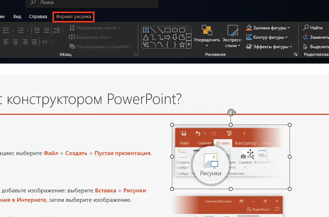The height and width of the screenshot is (217, 329).
Task: Open Заливка фигуры shape fill color
Action: (268, 28)
